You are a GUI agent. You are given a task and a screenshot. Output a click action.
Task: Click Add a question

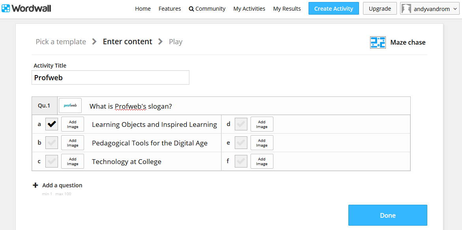tap(58, 185)
